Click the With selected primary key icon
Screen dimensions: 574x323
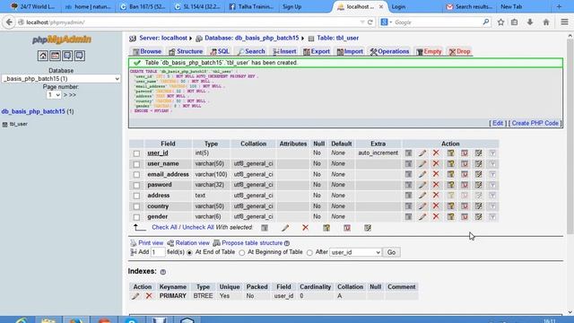(x=326, y=228)
